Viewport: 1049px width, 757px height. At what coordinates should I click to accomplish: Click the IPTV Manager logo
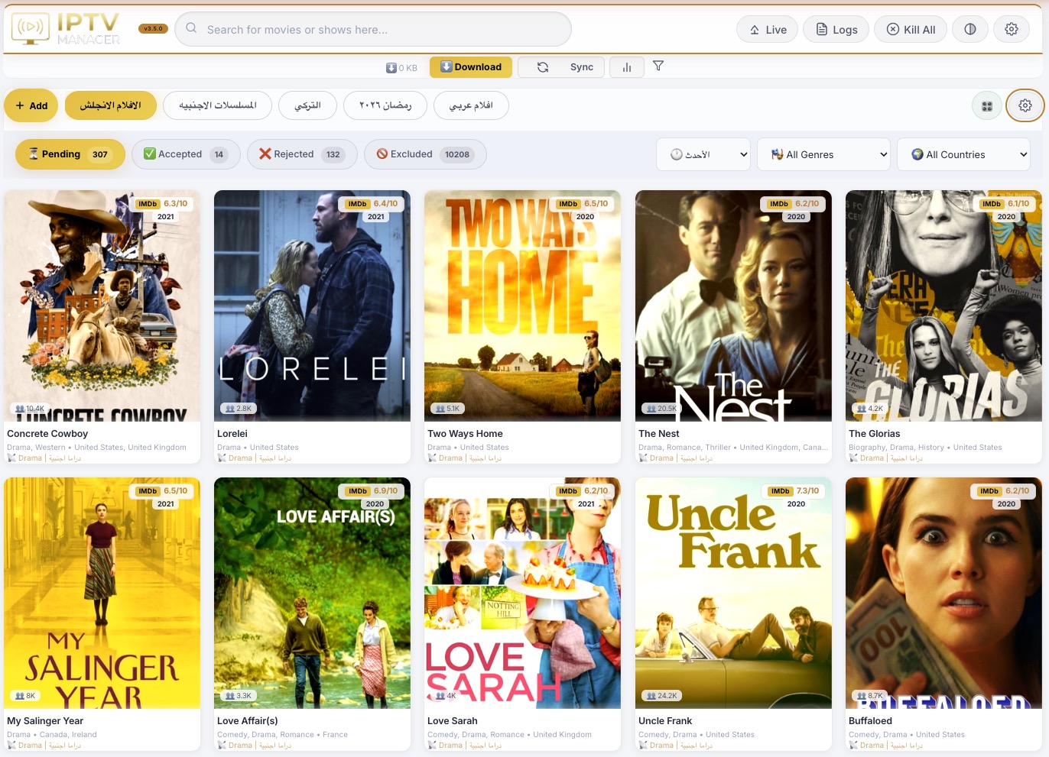coord(66,29)
